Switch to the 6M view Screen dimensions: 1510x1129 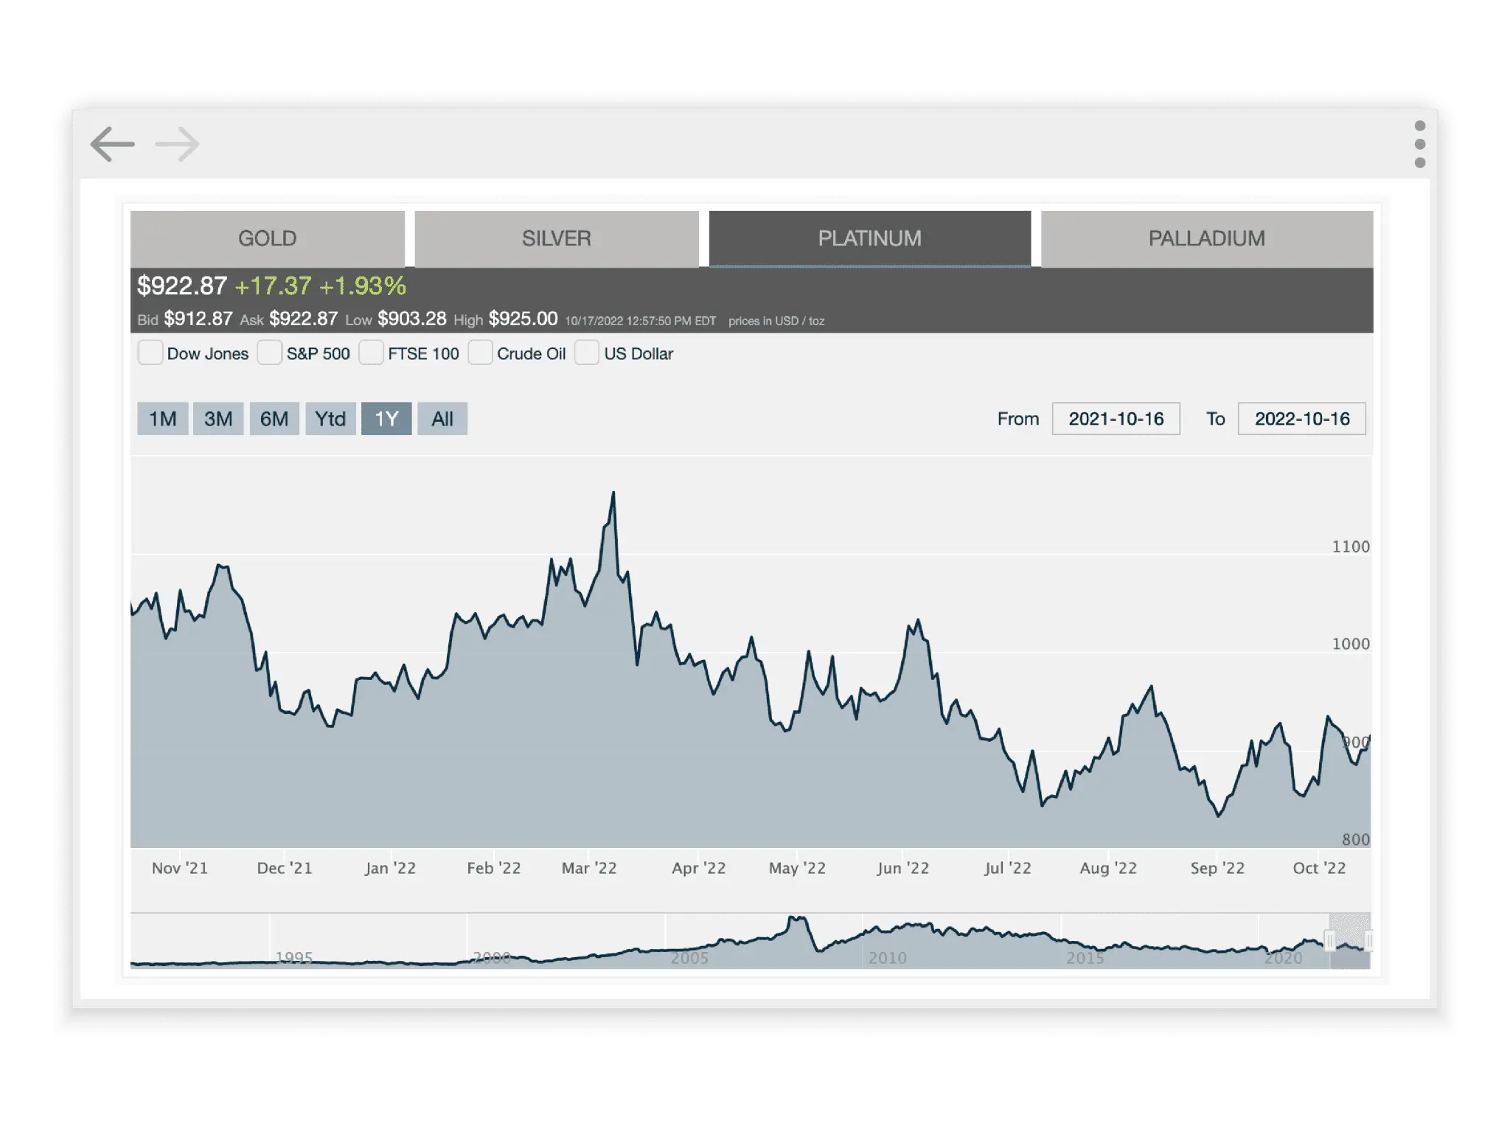[274, 418]
